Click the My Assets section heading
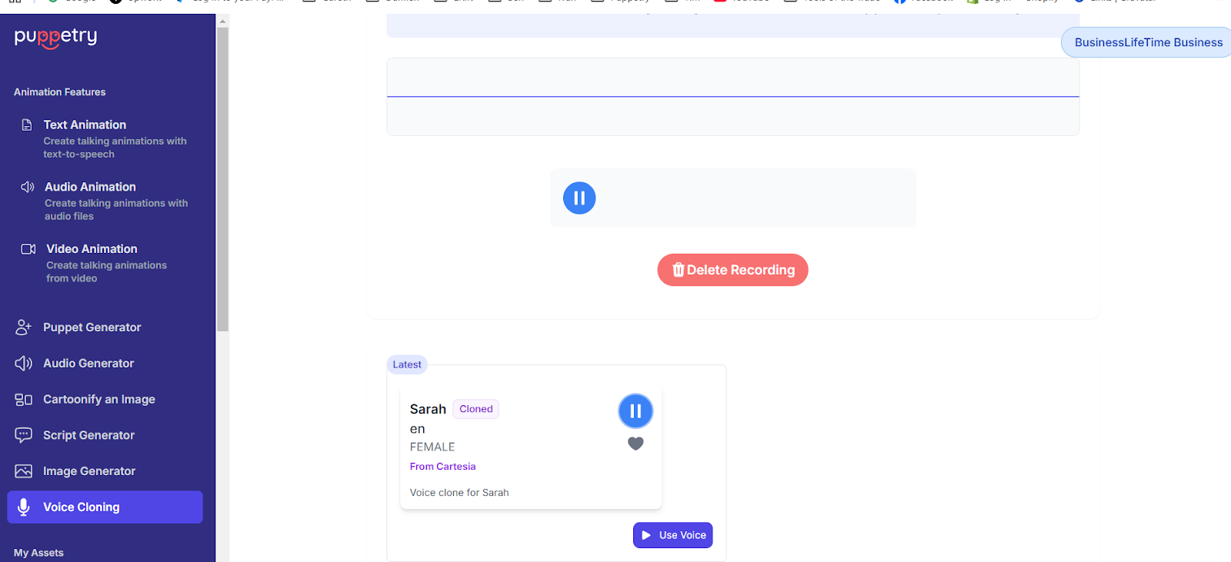The width and height of the screenshot is (1231, 562). (38, 553)
